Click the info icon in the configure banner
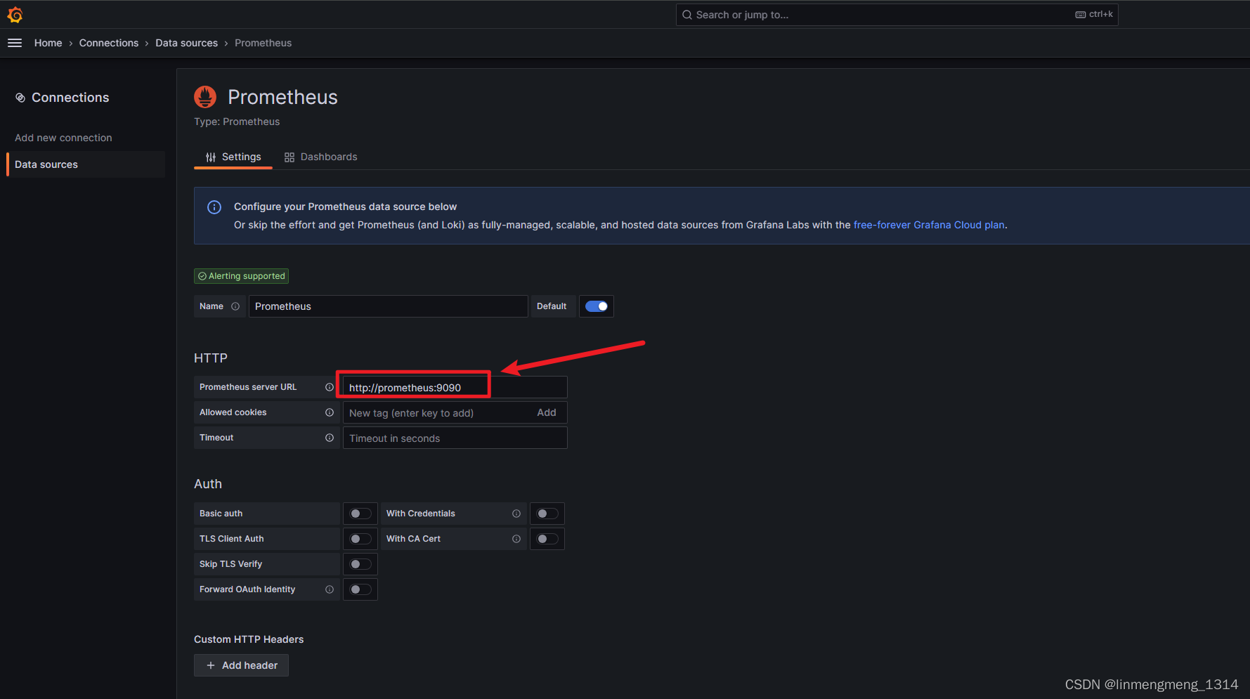The image size is (1250, 699). coord(214,207)
